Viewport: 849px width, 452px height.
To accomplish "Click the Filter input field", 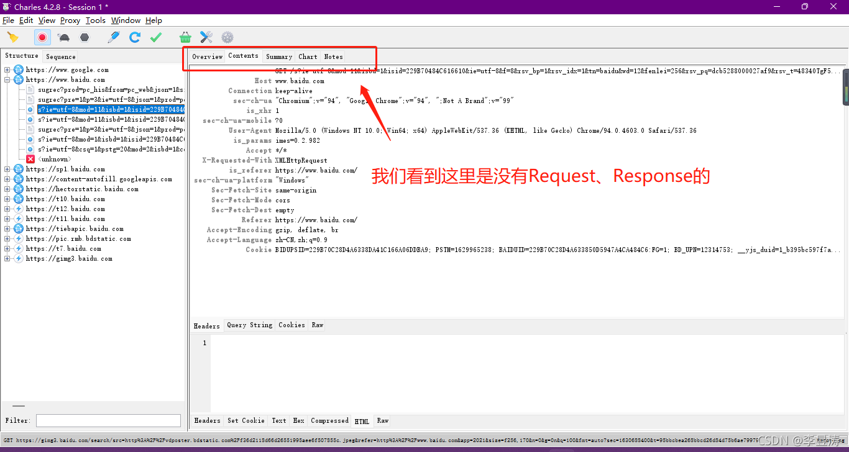I will [108, 420].
